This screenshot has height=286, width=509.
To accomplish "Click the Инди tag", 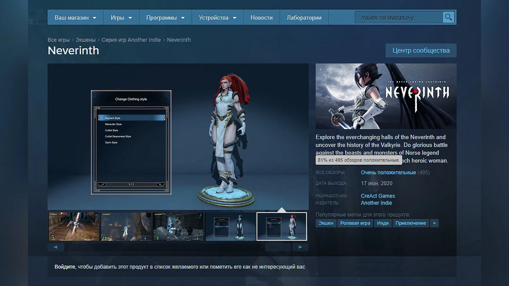I will coord(383,223).
